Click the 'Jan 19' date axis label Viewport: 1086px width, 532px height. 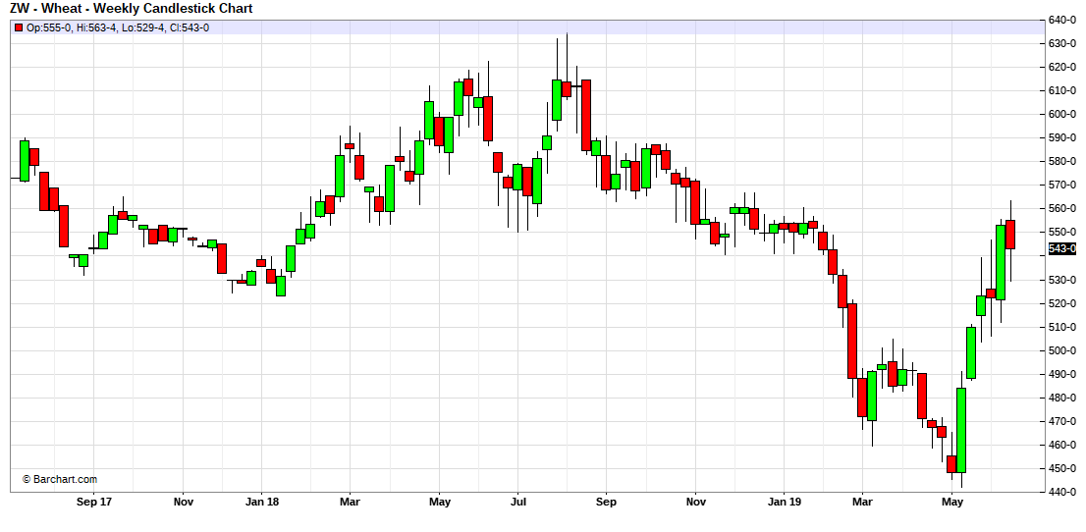(784, 501)
